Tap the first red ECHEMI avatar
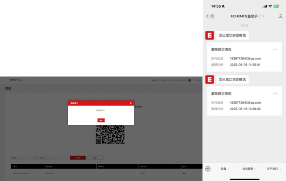Image resolution: width=286 pixels, height=181 pixels. (209, 35)
